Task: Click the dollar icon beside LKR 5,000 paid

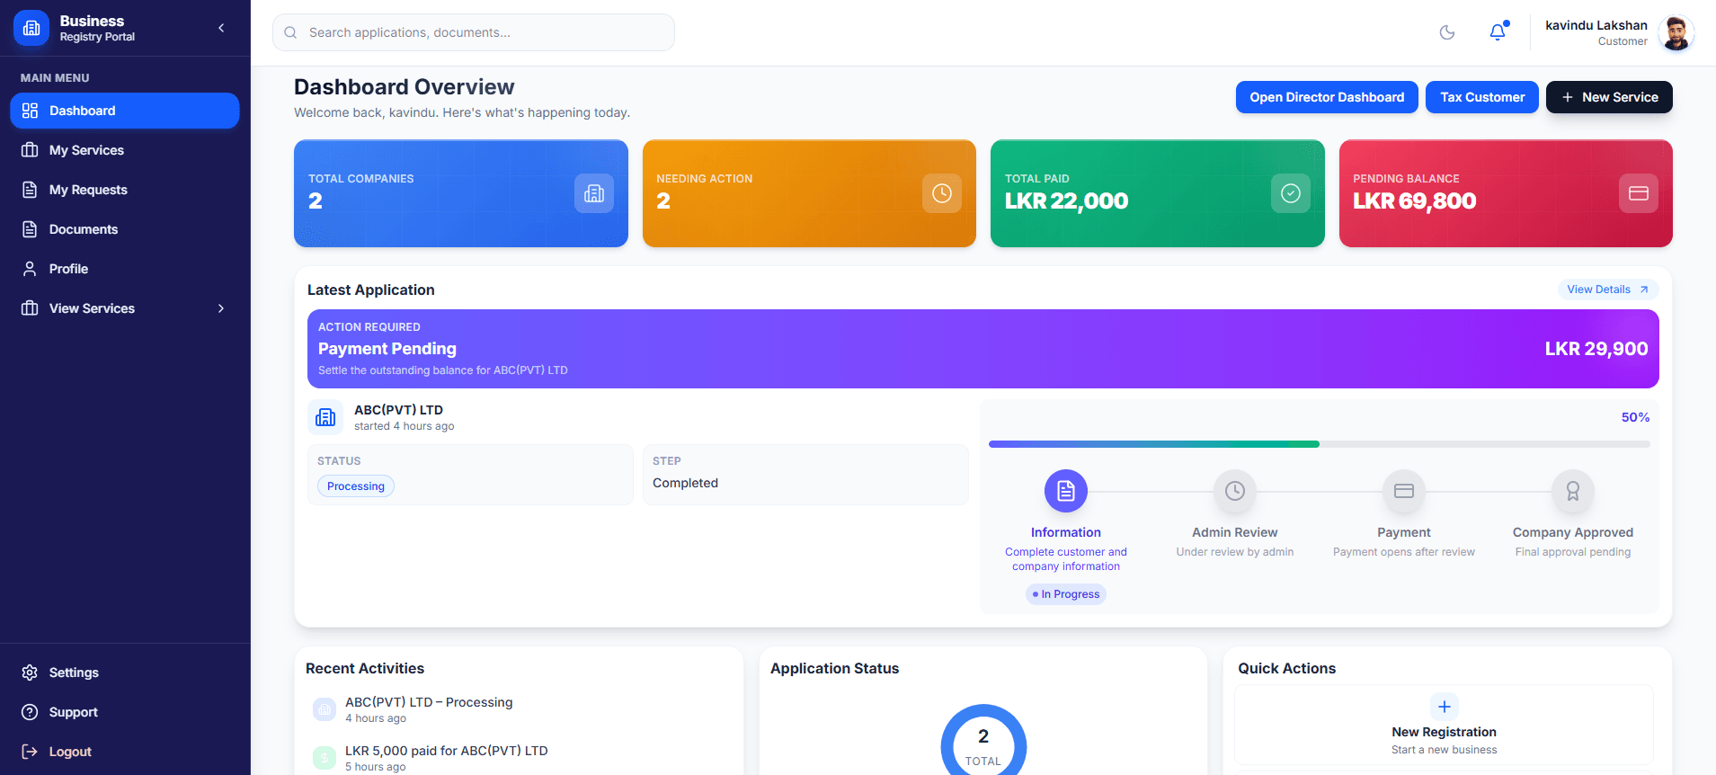Action: click(325, 758)
